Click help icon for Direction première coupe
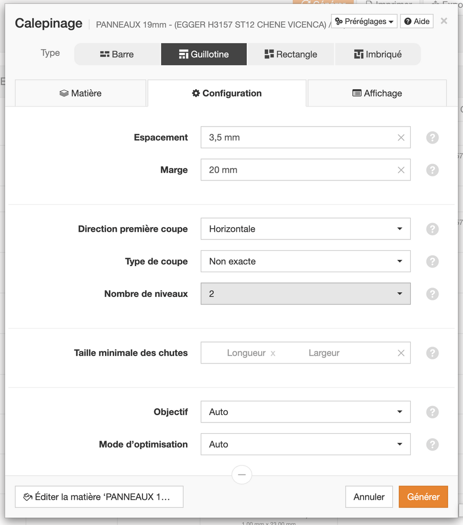Image resolution: width=463 pixels, height=525 pixels. pyautogui.click(x=432, y=229)
